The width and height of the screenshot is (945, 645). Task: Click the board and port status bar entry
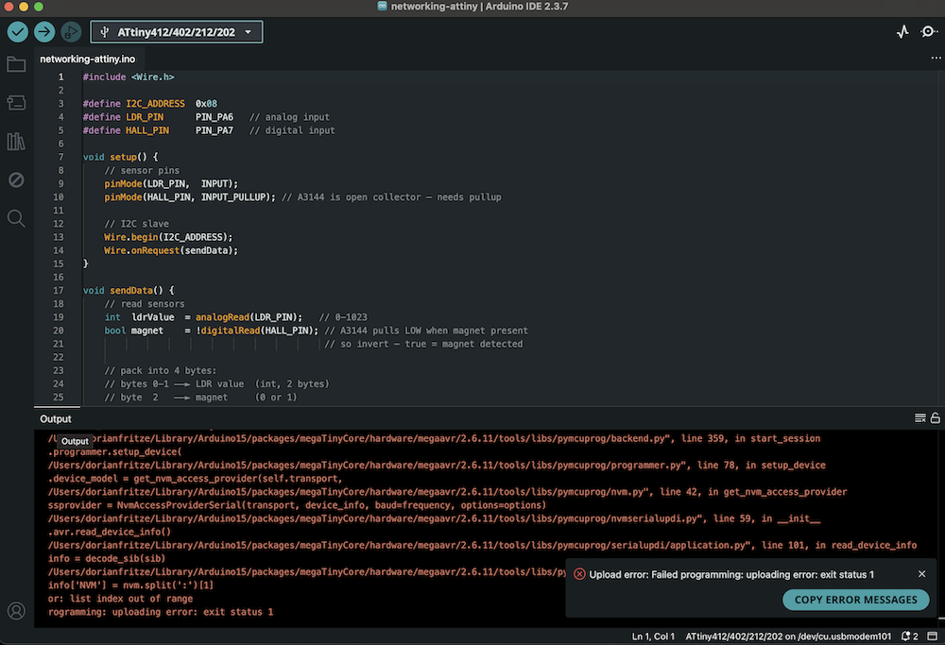pyautogui.click(x=788, y=636)
